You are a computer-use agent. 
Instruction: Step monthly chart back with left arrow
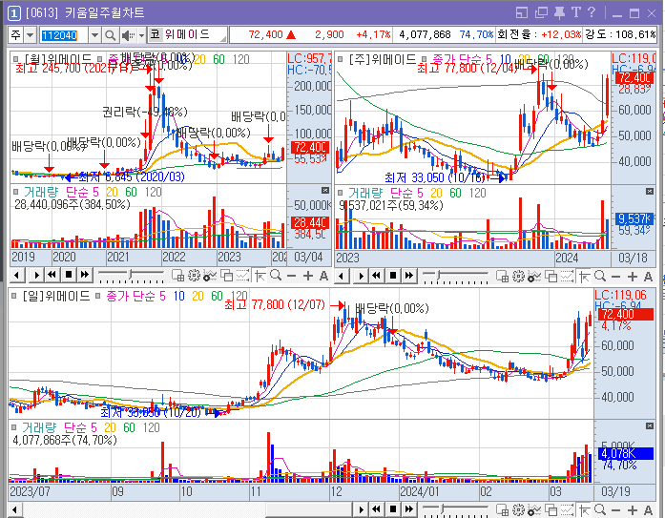click(16, 275)
